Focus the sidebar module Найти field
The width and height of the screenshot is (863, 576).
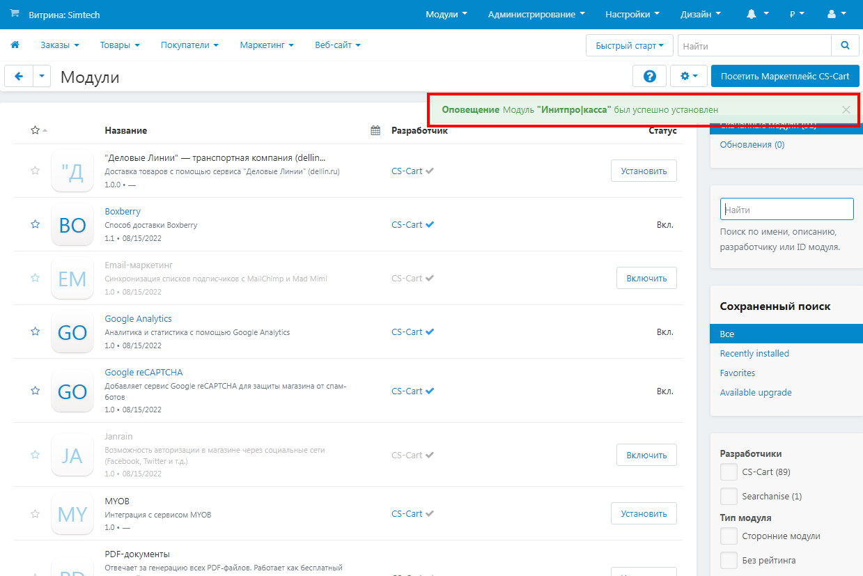point(786,209)
